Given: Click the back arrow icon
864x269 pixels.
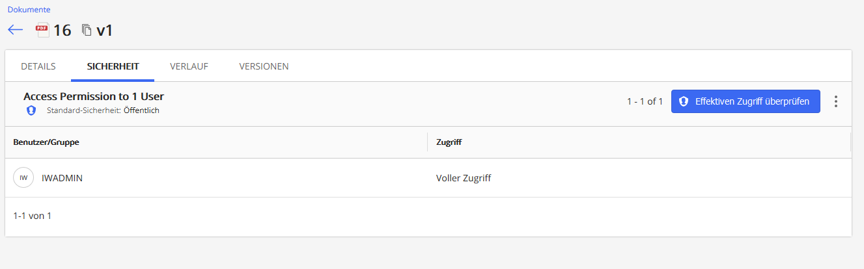Looking at the screenshot, I should point(16,31).
